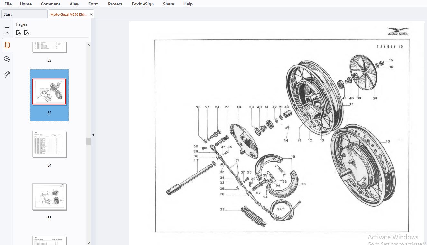
Task: Select page 53 thumbnail
Action: click(x=49, y=92)
